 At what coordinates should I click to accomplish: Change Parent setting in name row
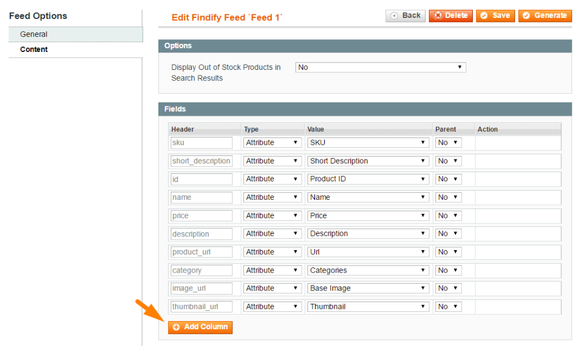pyautogui.click(x=449, y=197)
